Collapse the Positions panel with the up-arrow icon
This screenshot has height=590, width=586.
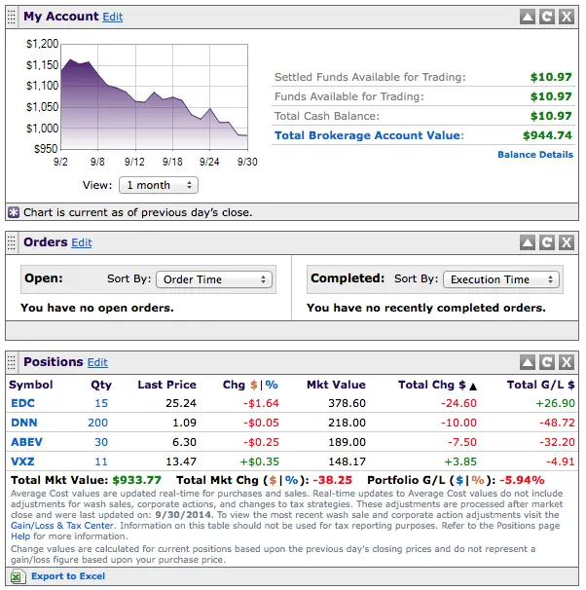pos(528,362)
